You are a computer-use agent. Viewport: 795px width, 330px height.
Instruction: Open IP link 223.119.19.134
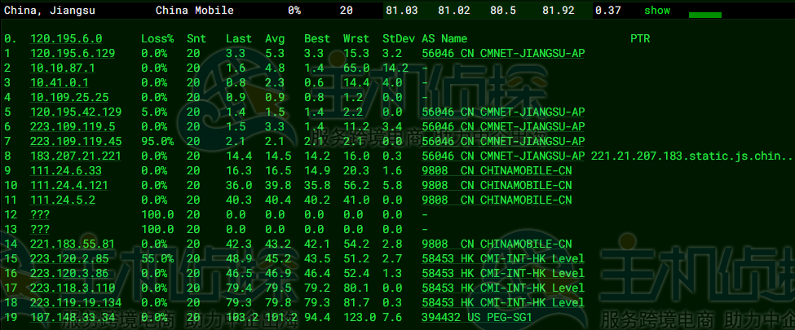[76, 303]
